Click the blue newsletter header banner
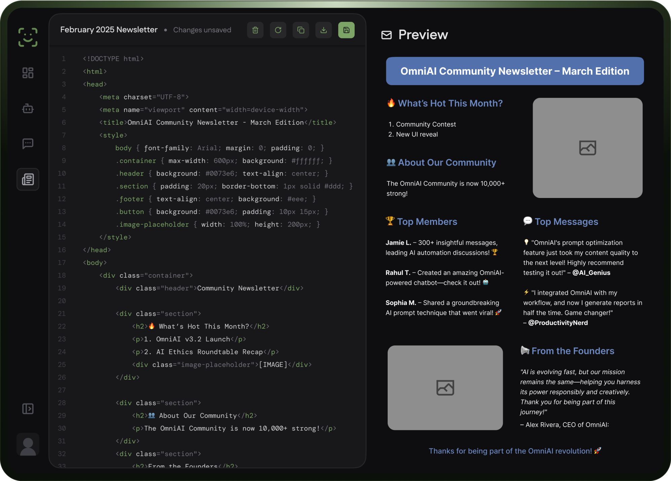 point(515,71)
